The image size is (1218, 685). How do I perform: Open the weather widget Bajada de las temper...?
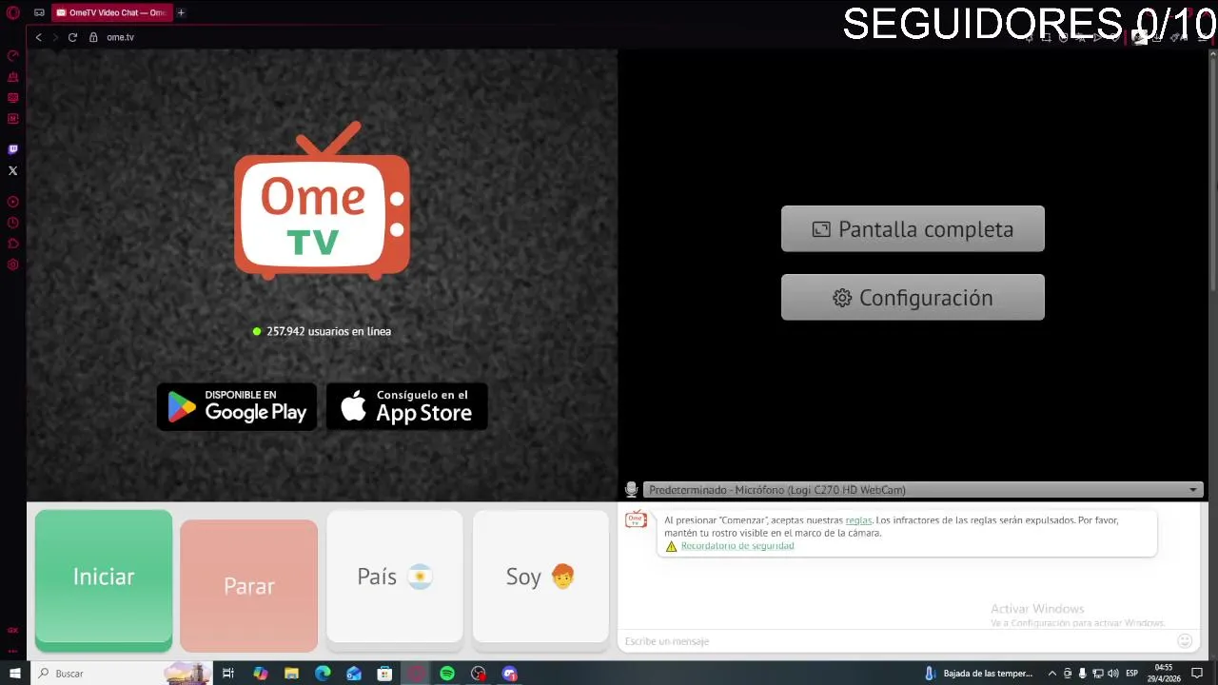click(x=978, y=674)
